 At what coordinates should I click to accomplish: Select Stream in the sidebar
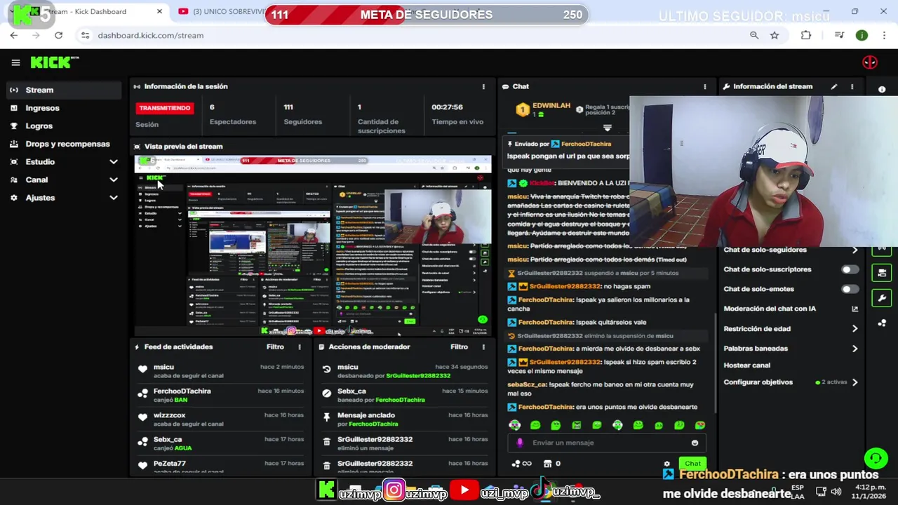point(65,90)
